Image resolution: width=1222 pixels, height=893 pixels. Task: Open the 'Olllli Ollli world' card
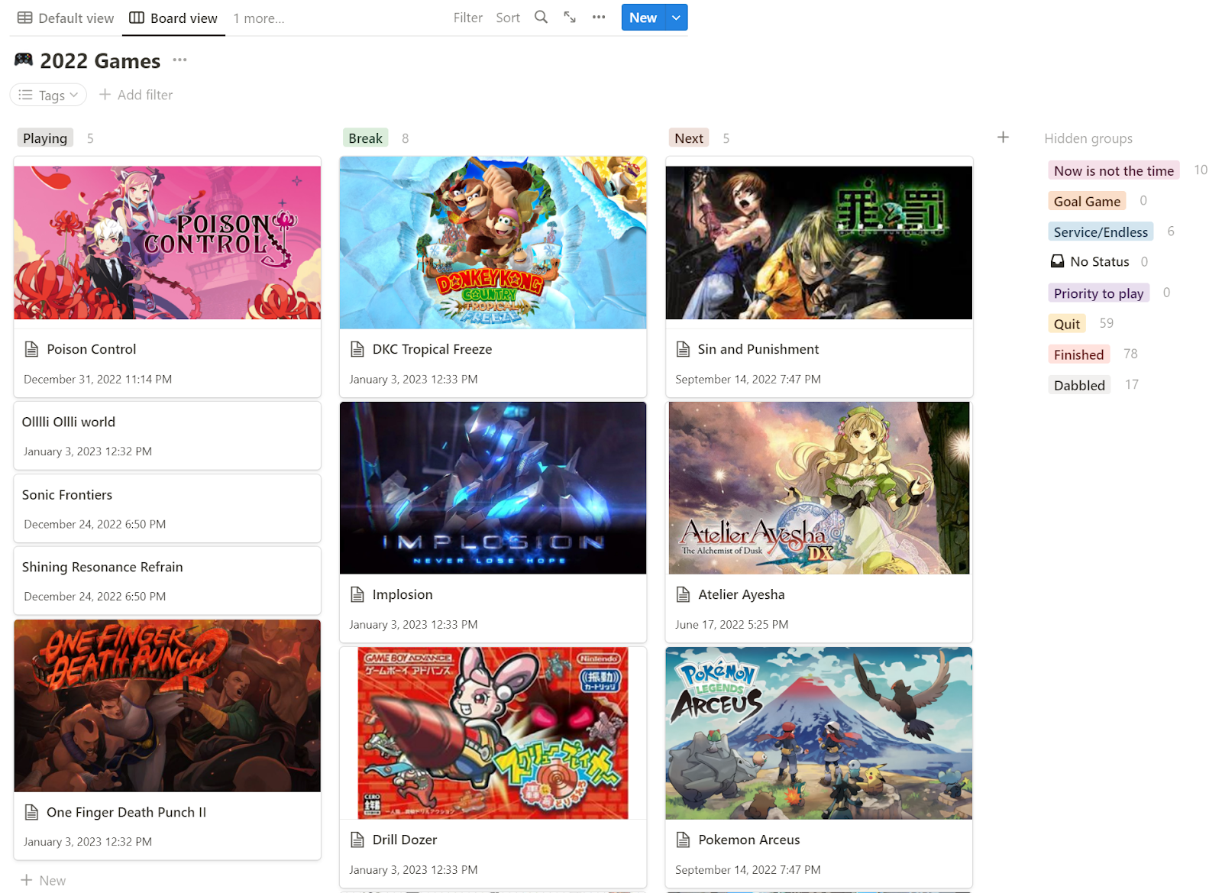(167, 435)
